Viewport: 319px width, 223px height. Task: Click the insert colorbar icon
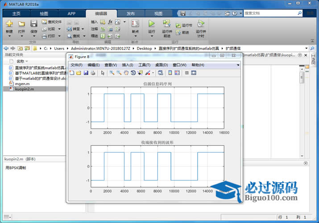click(170, 73)
